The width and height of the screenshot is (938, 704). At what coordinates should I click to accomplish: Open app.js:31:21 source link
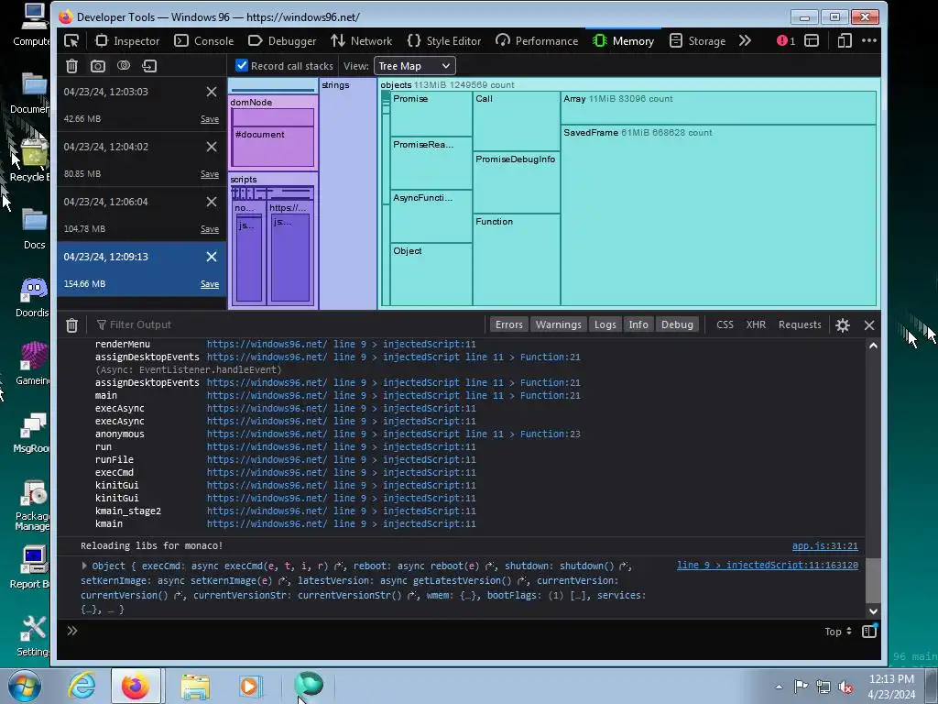(x=825, y=546)
